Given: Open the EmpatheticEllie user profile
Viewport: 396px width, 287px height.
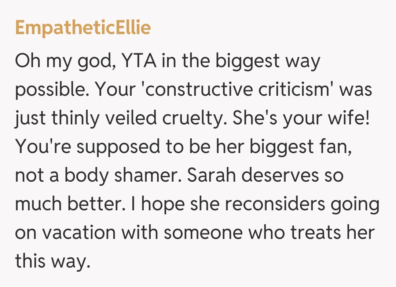Looking at the screenshot, I should (x=83, y=28).
